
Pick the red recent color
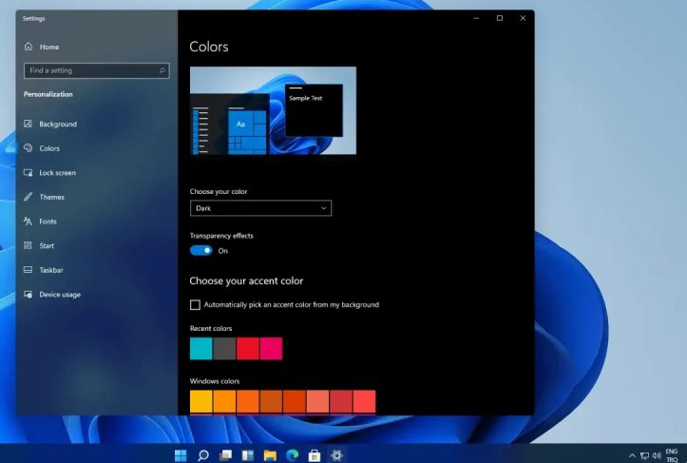coord(248,349)
